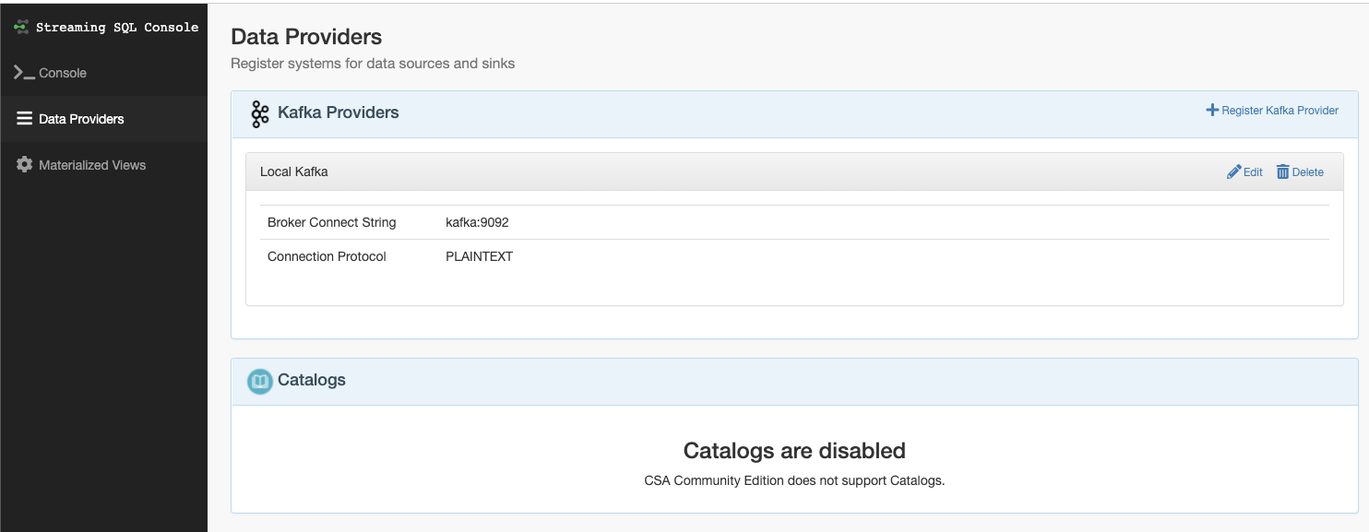Click the Kafka Providers logo icon
This screenshot has height=532, width=1369.
coord(260,113)
